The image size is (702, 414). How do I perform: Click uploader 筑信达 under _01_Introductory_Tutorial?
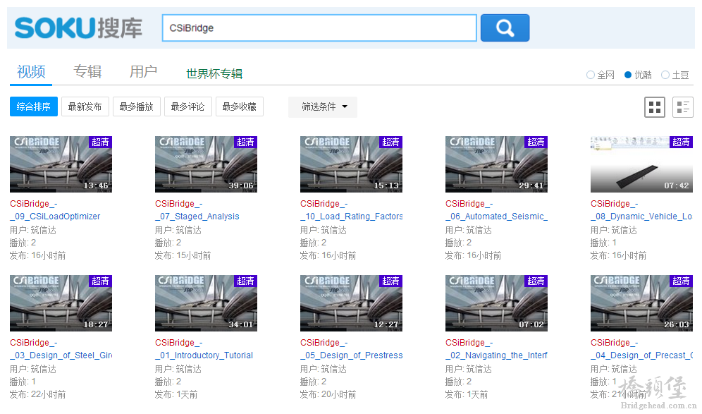coord(188,369)
